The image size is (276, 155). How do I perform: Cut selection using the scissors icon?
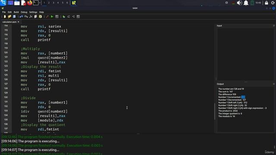(31, 16)
